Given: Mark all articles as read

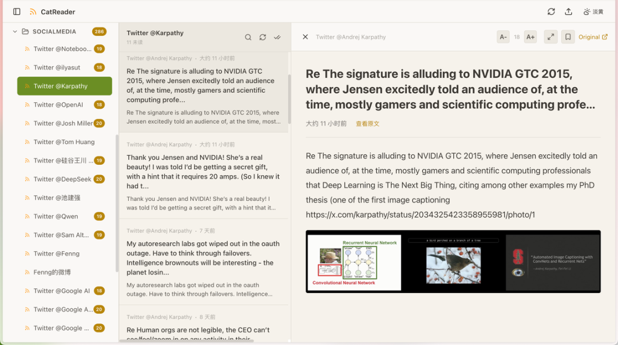Looking at the screenshot, I should click(278, 37).
